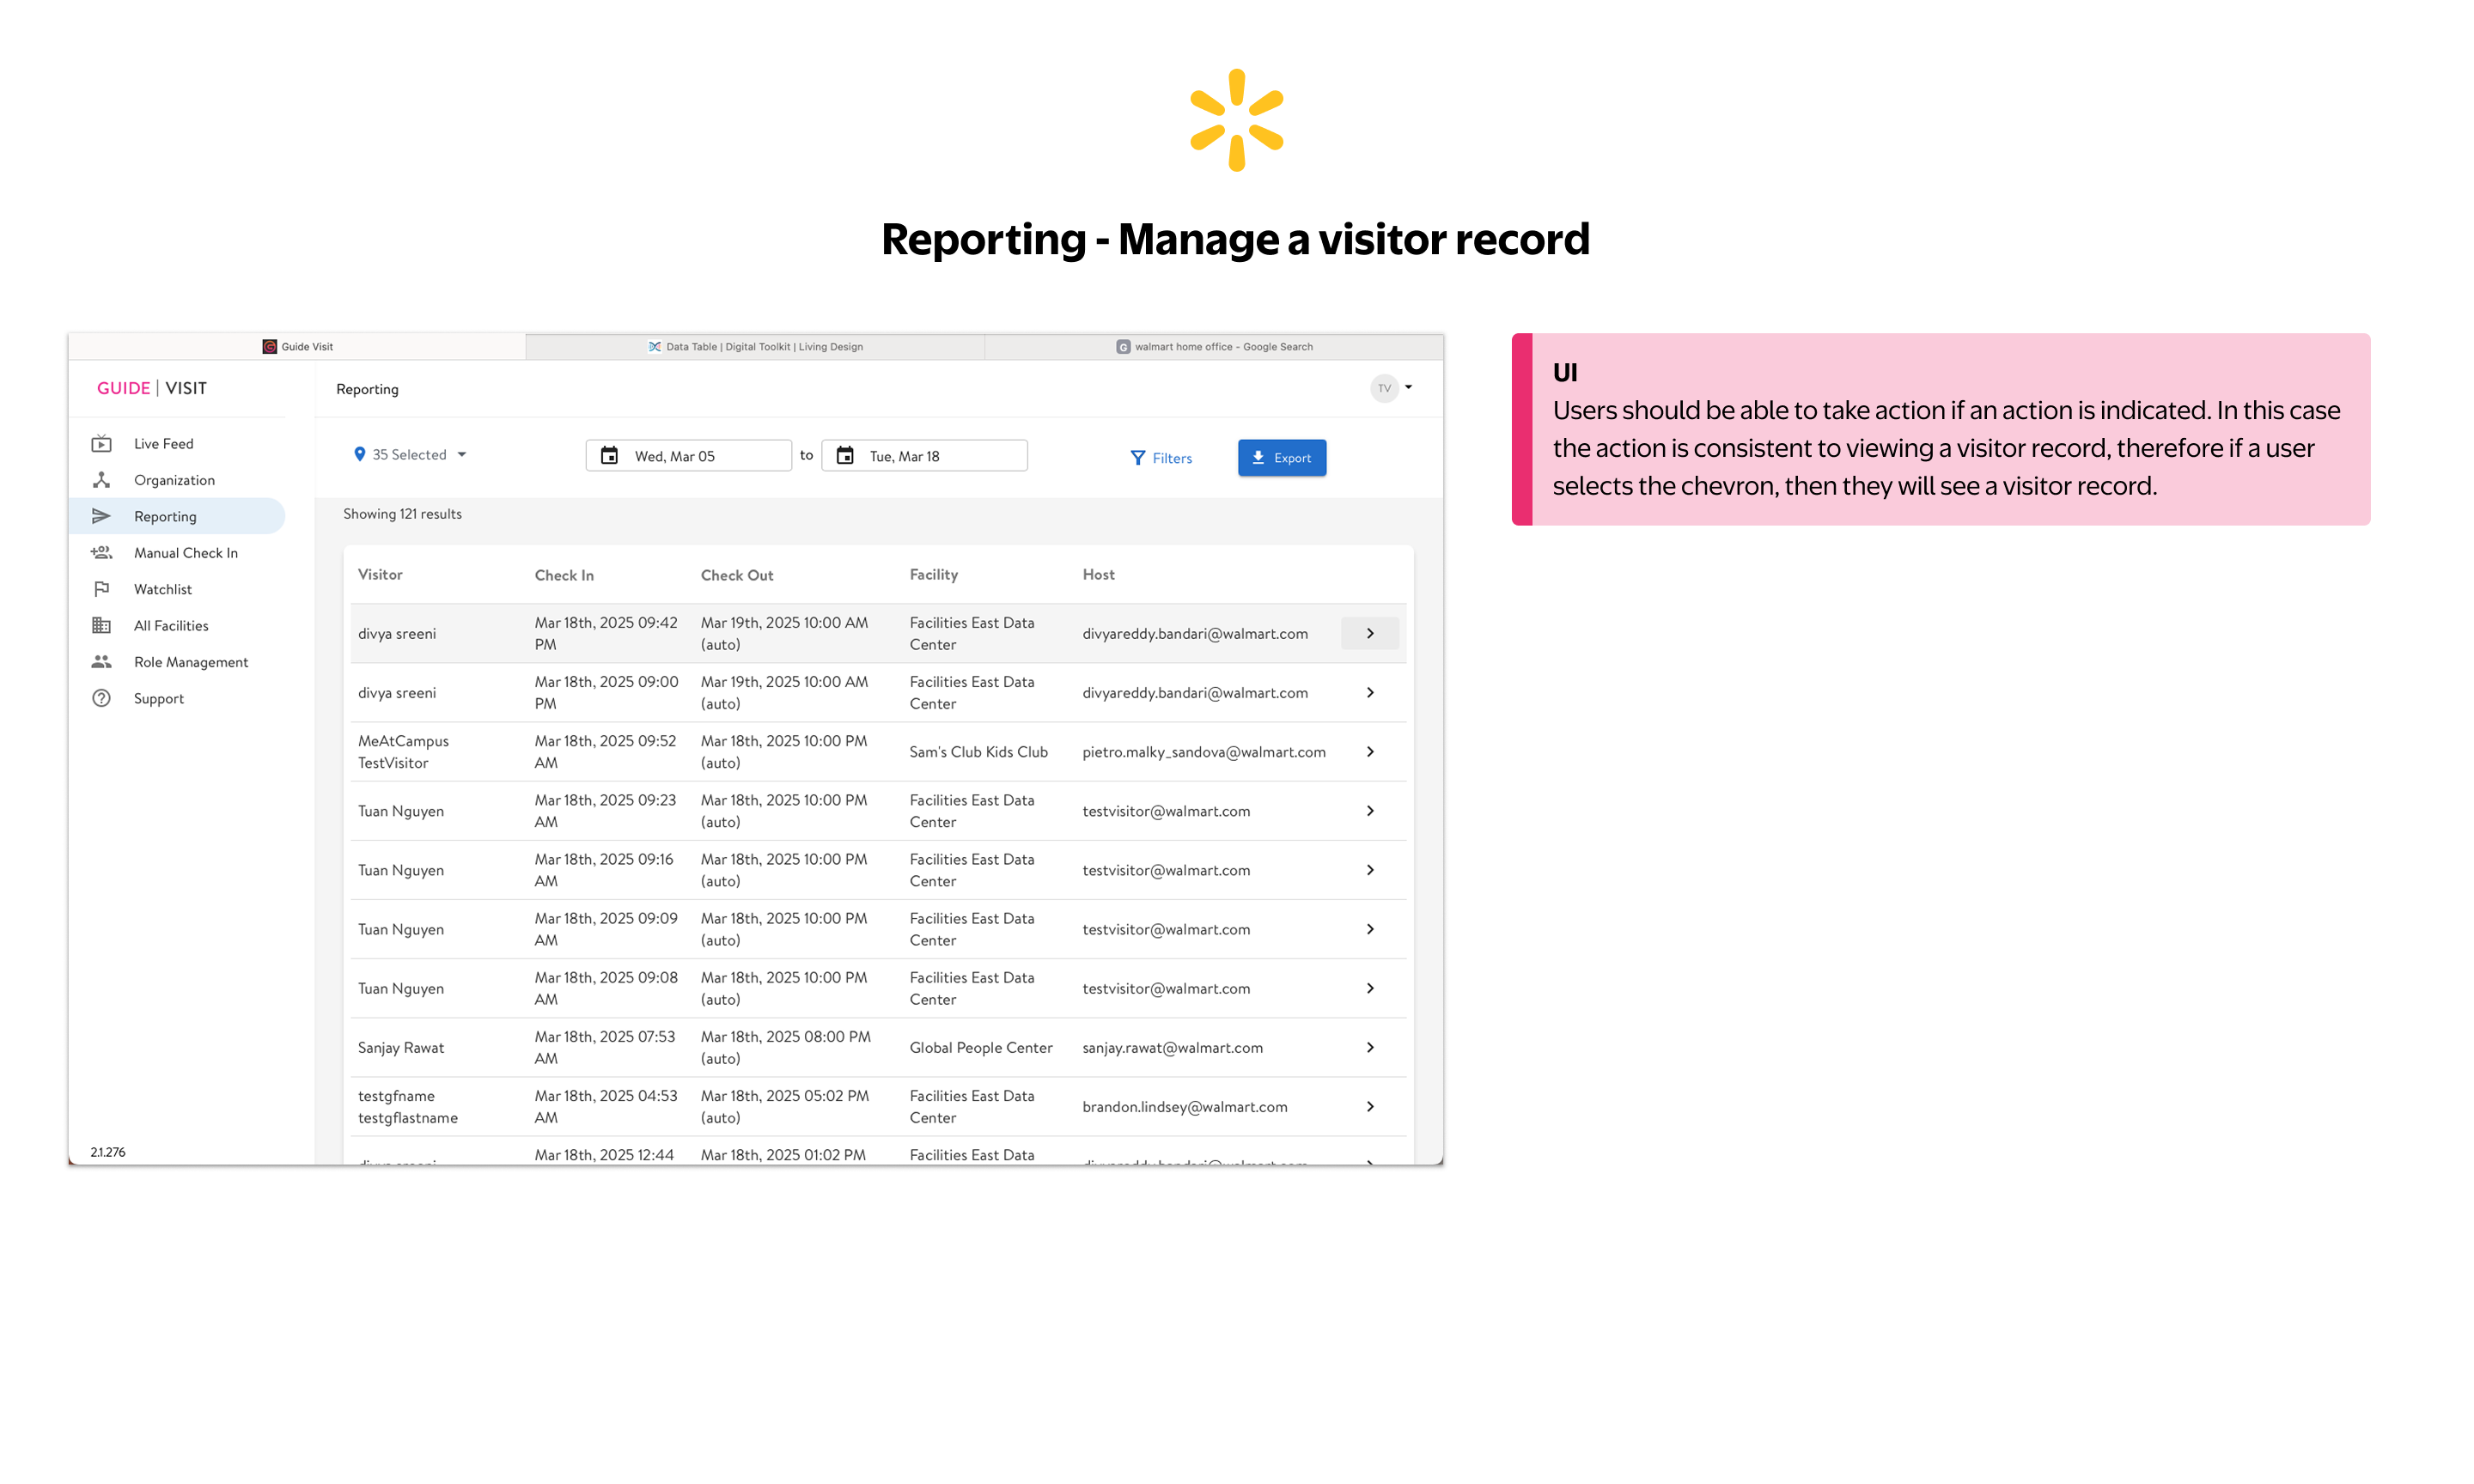Switch to the Guide Visit browser tab
Screen dimensions: 2474x1484
[x=297, y=347]
